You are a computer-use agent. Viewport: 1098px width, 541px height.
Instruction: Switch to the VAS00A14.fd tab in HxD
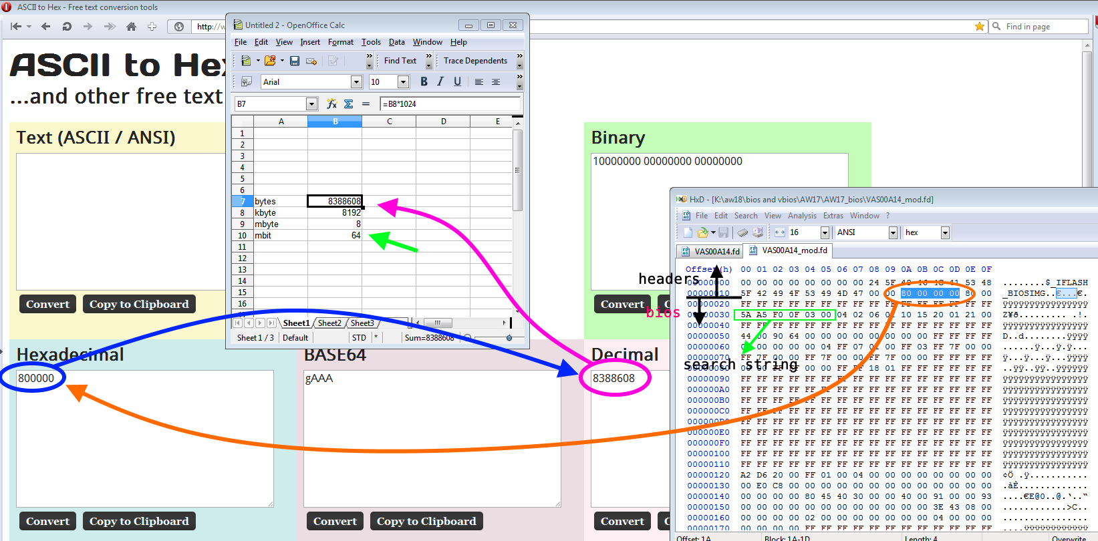(x=710, y=251)
